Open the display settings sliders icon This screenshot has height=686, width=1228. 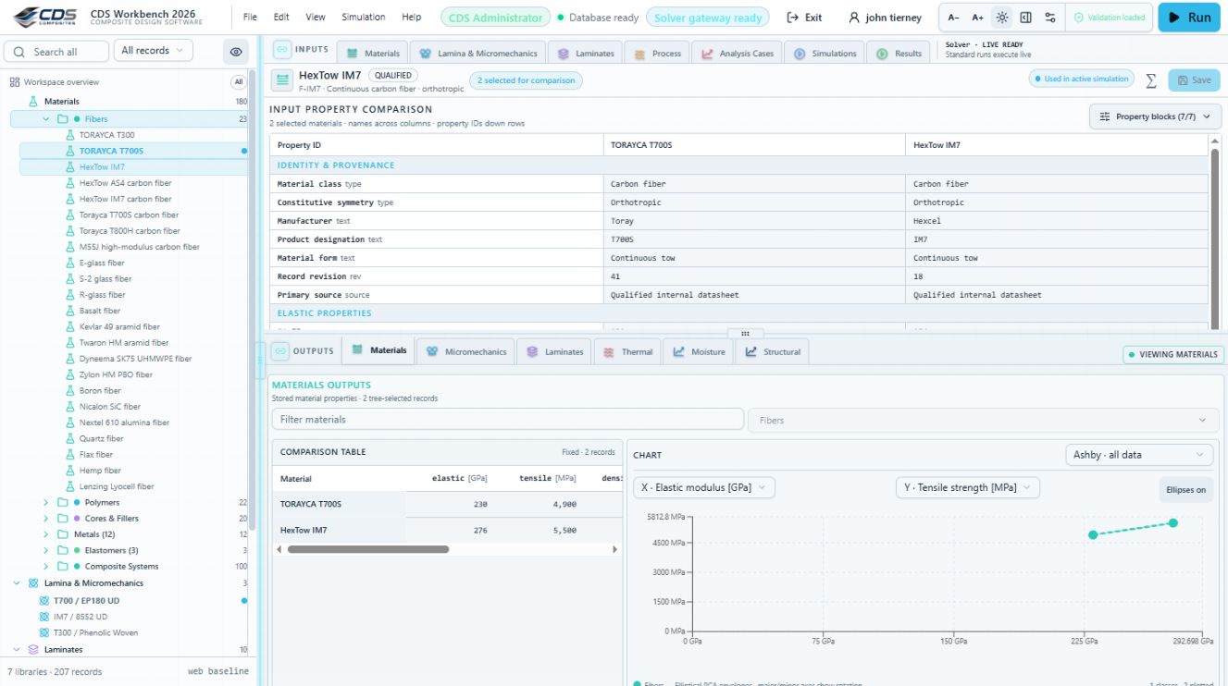pyautogui.click(x=1049, y=18)
